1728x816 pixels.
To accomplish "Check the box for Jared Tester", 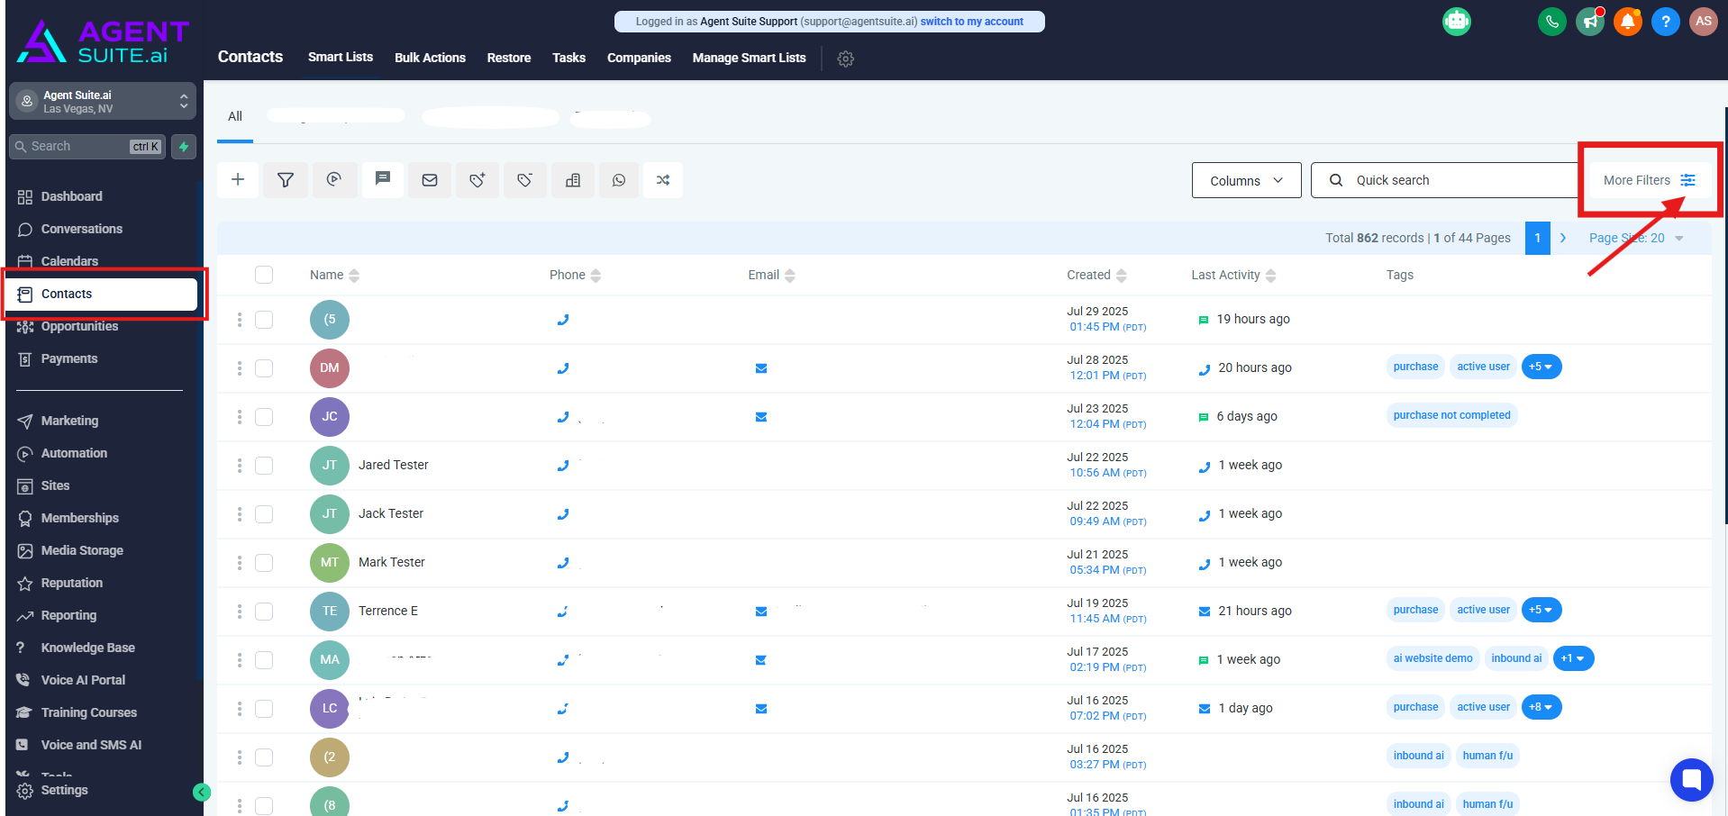I will [264, 466].
